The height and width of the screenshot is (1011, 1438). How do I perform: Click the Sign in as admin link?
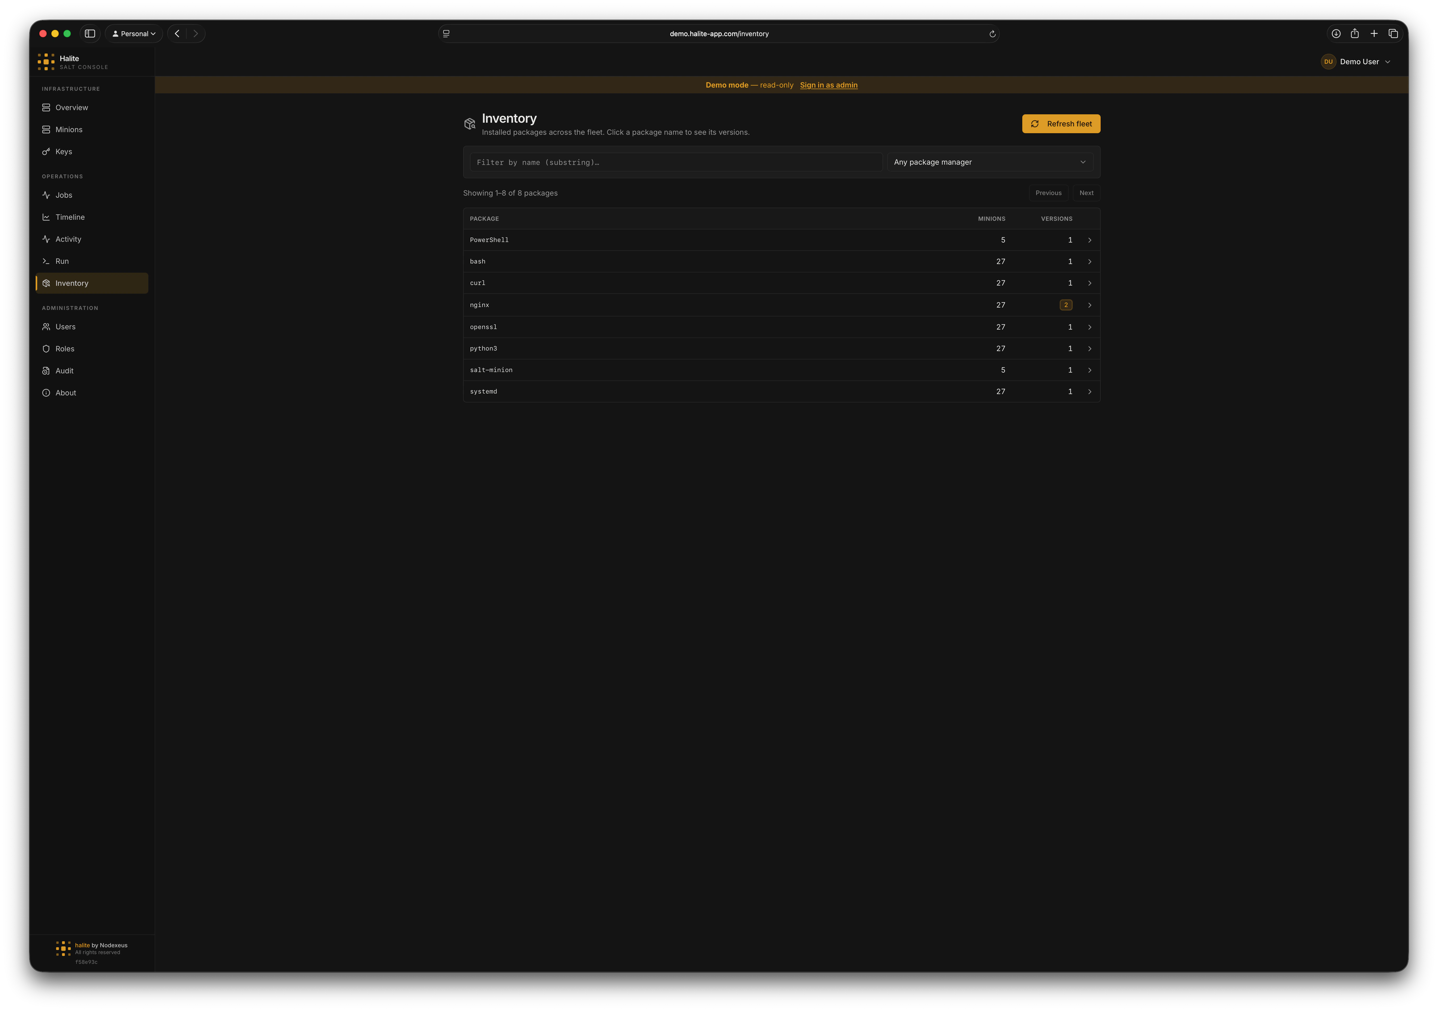(829, 85)
